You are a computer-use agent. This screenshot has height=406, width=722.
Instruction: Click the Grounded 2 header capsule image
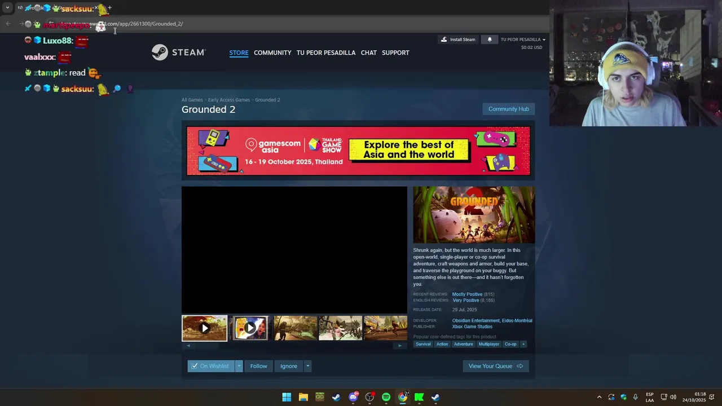coord(474,215)
